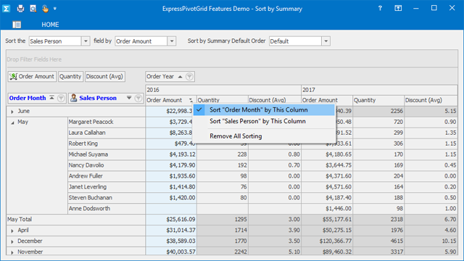Open the Order Month filter icon
The image size is (464, 261).
point(61,98)
